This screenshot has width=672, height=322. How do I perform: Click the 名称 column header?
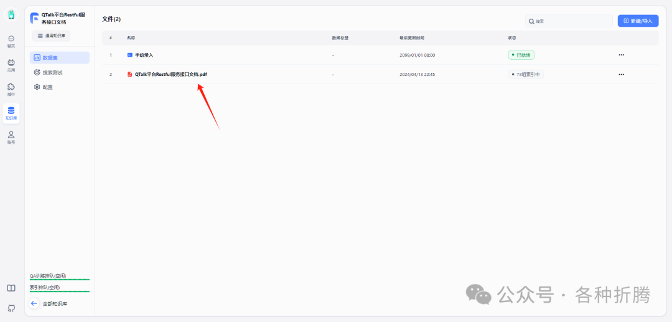[131, 38]
